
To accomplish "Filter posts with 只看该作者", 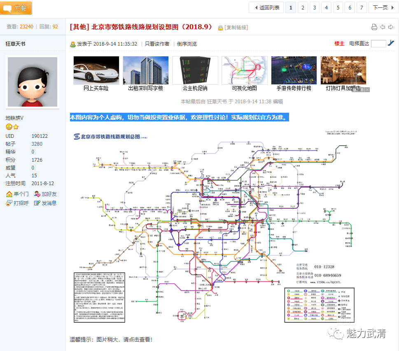I will (x=157, y=44).
